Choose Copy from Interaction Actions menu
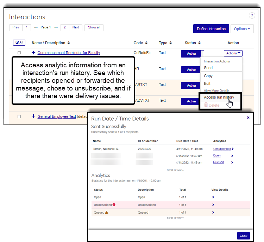264x242 pixels. (x=208, y=76)
